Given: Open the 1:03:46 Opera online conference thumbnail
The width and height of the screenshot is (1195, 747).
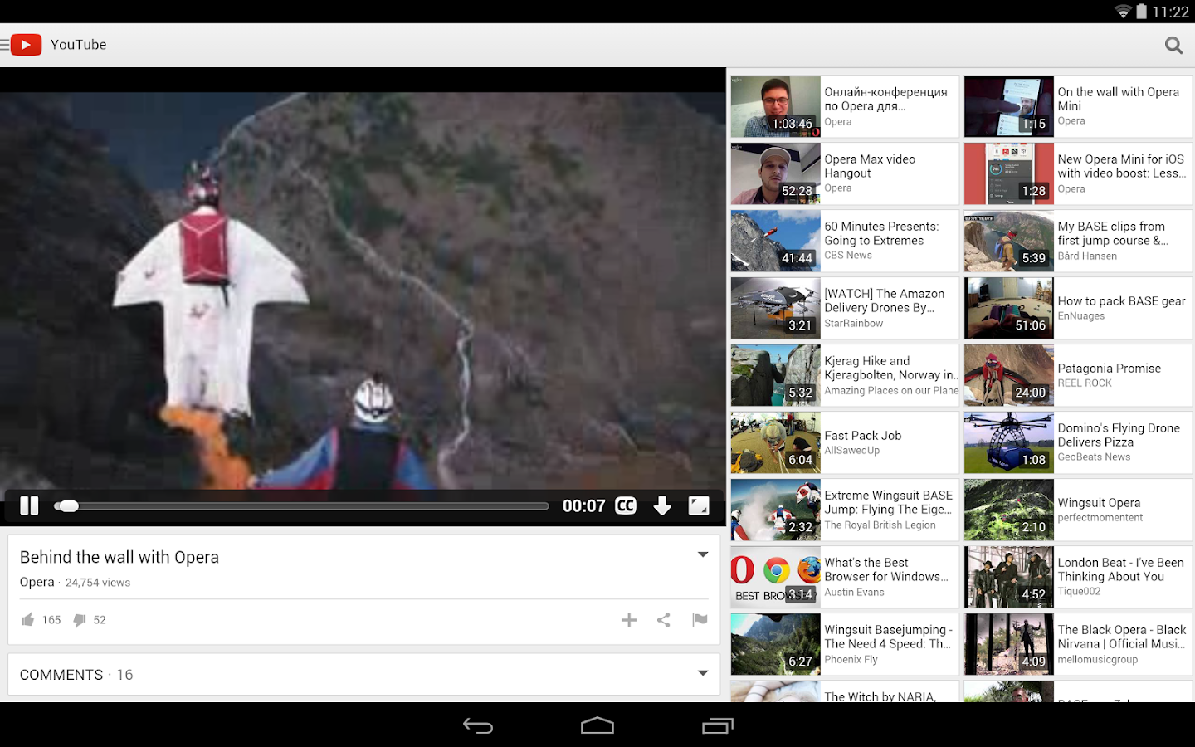Looking at the screenshot, I should pos(776,106).
